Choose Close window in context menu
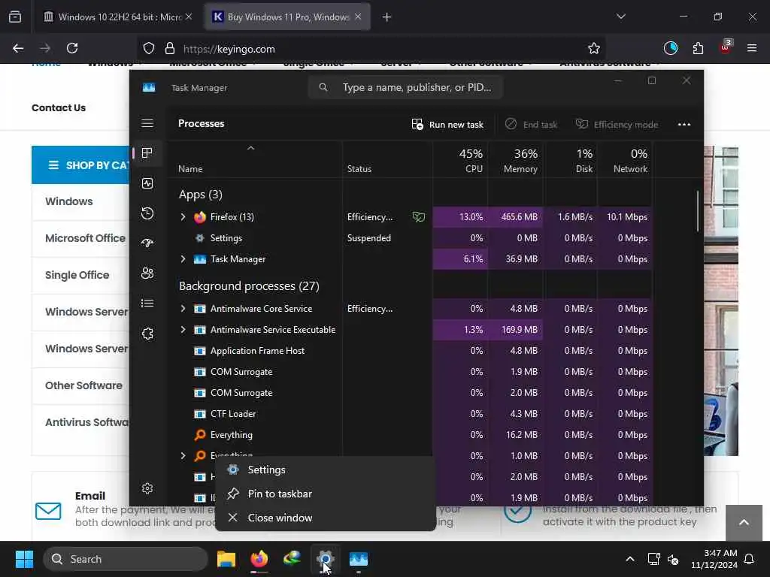 click(325, 518)
